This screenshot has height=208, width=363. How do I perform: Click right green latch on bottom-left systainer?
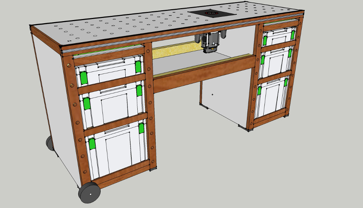[142, 128]
